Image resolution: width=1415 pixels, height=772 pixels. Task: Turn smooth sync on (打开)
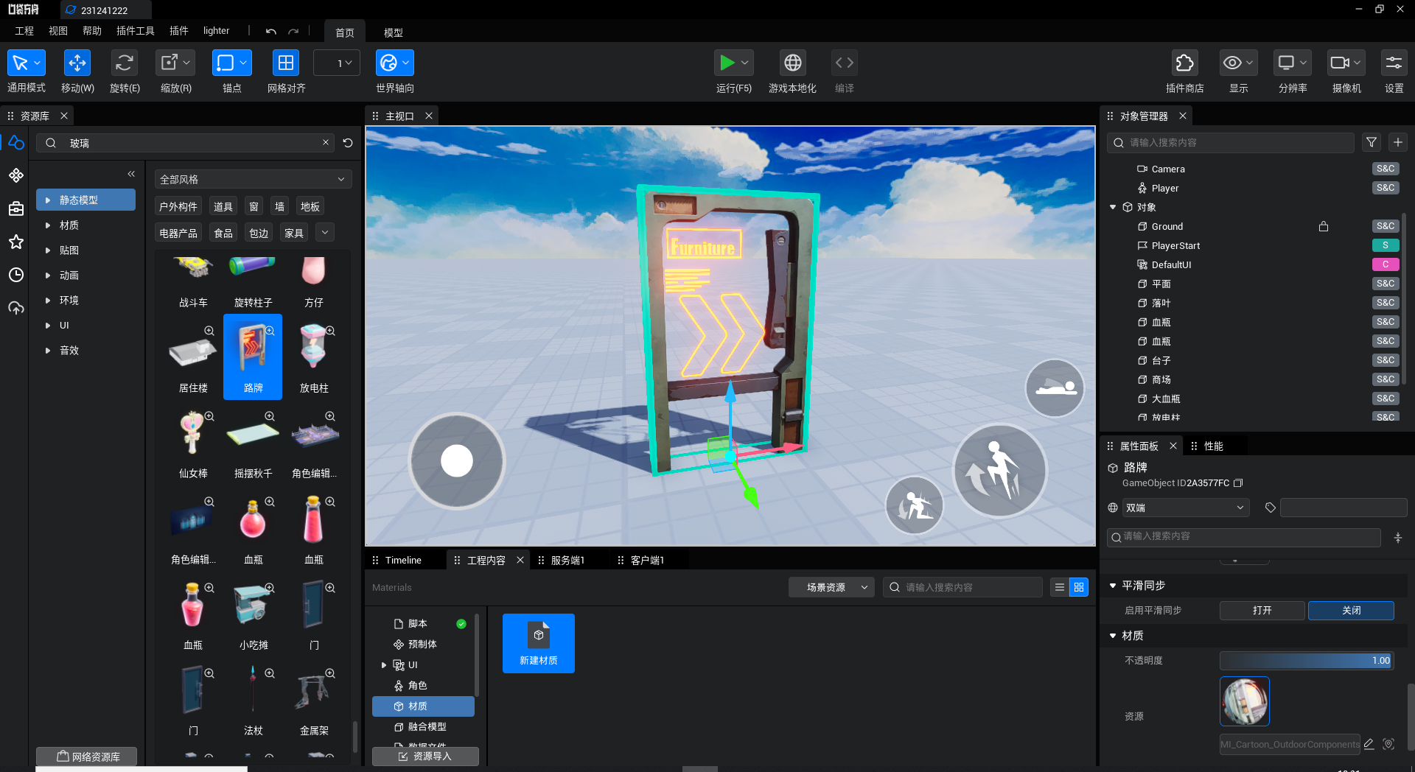(x=1262, y=611)
